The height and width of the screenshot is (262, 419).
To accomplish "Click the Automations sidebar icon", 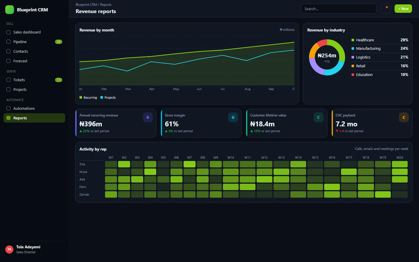I will 8,108.
